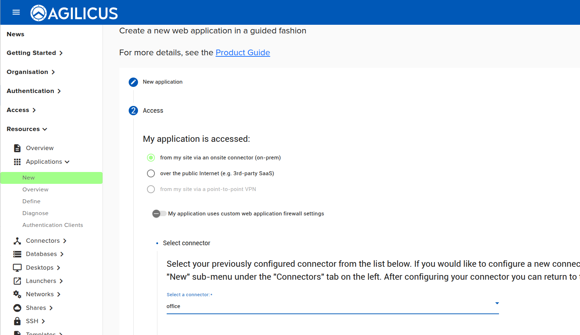Click the New application step label
580x335 pixels.
pyautogui.click(x=163, y=82)
